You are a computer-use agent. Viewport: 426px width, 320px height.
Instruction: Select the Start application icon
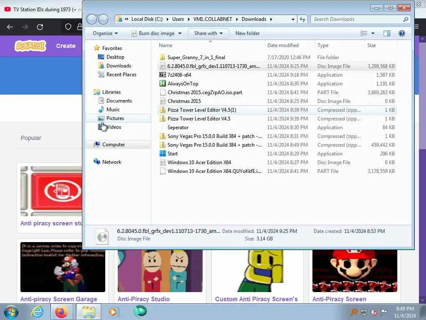tap(163, 153)
